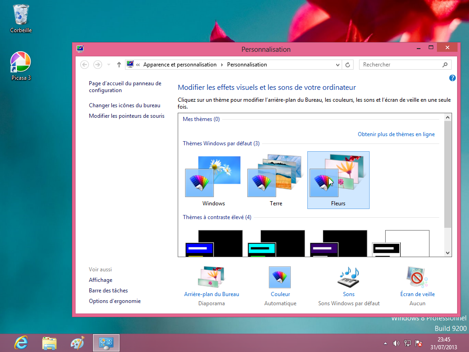Screen dimensions: 469x352
Task: Open Apparence et personnalisation breadcrumb
Action: (x=180, y=65)
